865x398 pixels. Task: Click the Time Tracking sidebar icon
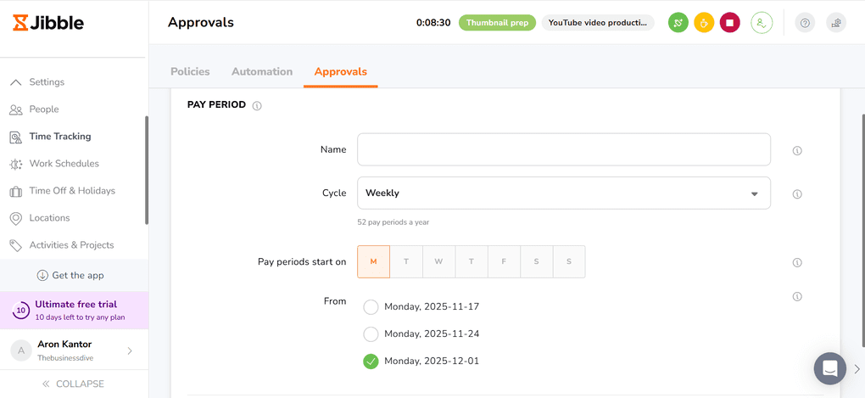(15, 137)
